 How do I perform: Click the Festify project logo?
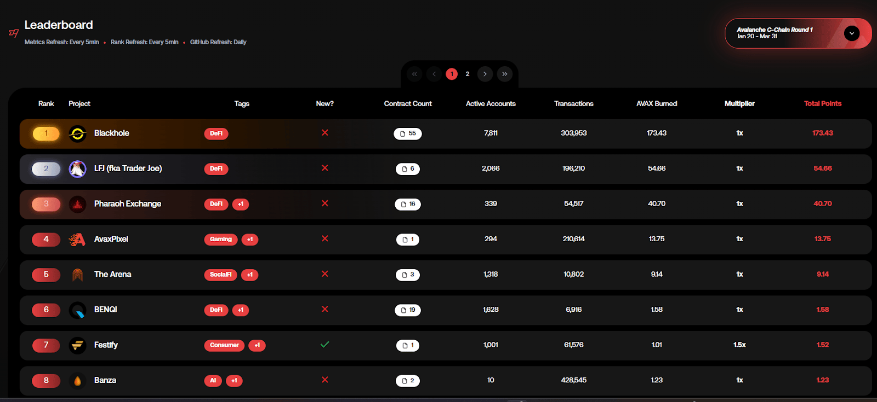pos(77,345)
